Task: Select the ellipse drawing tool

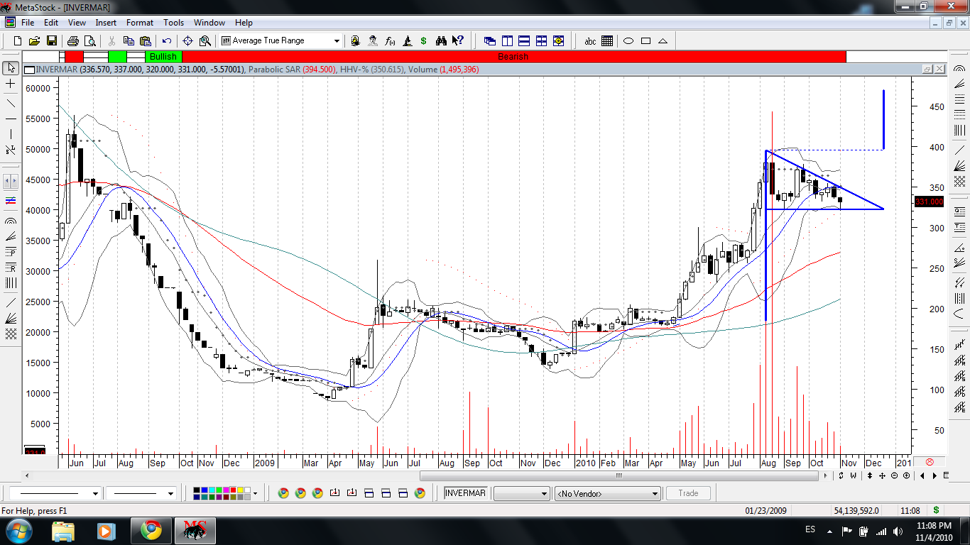Action: tap(628, 41)
